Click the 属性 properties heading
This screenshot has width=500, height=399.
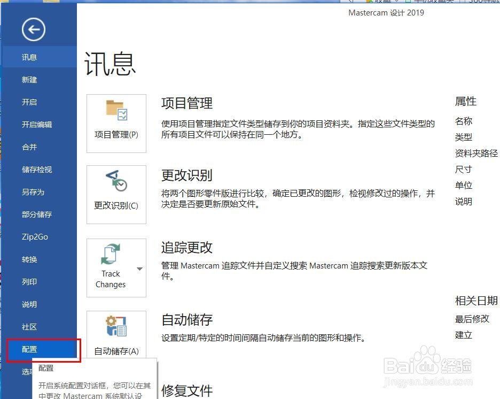[466, 102]
